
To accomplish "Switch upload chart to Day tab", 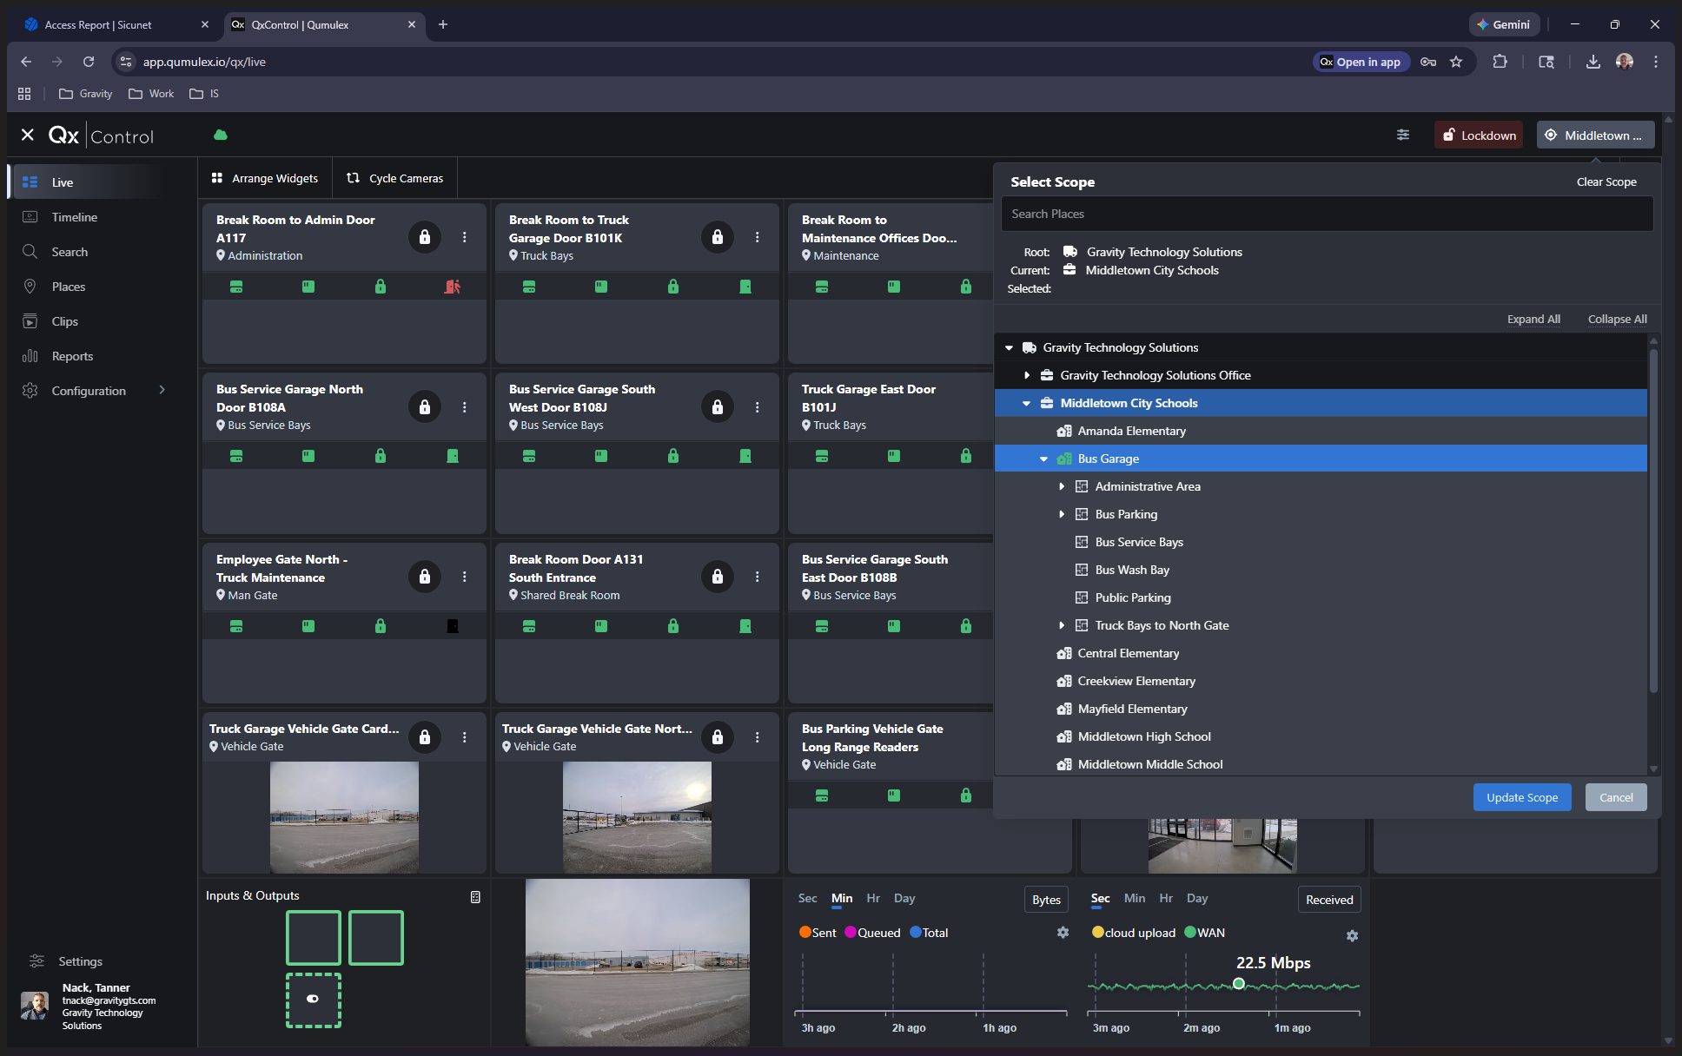I will pyautogui.click(x=904, y=898).
